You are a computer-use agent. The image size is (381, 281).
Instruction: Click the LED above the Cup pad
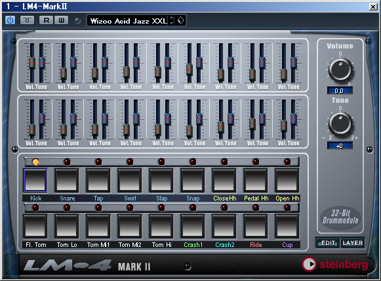pyautogui.click(x=287, y=208)
